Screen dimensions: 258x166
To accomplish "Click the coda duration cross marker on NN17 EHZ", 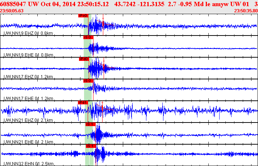I will [x=104, y=61].
